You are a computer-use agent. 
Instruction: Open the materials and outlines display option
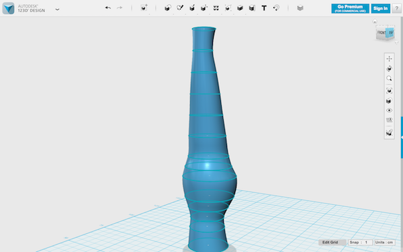(389, 101)
